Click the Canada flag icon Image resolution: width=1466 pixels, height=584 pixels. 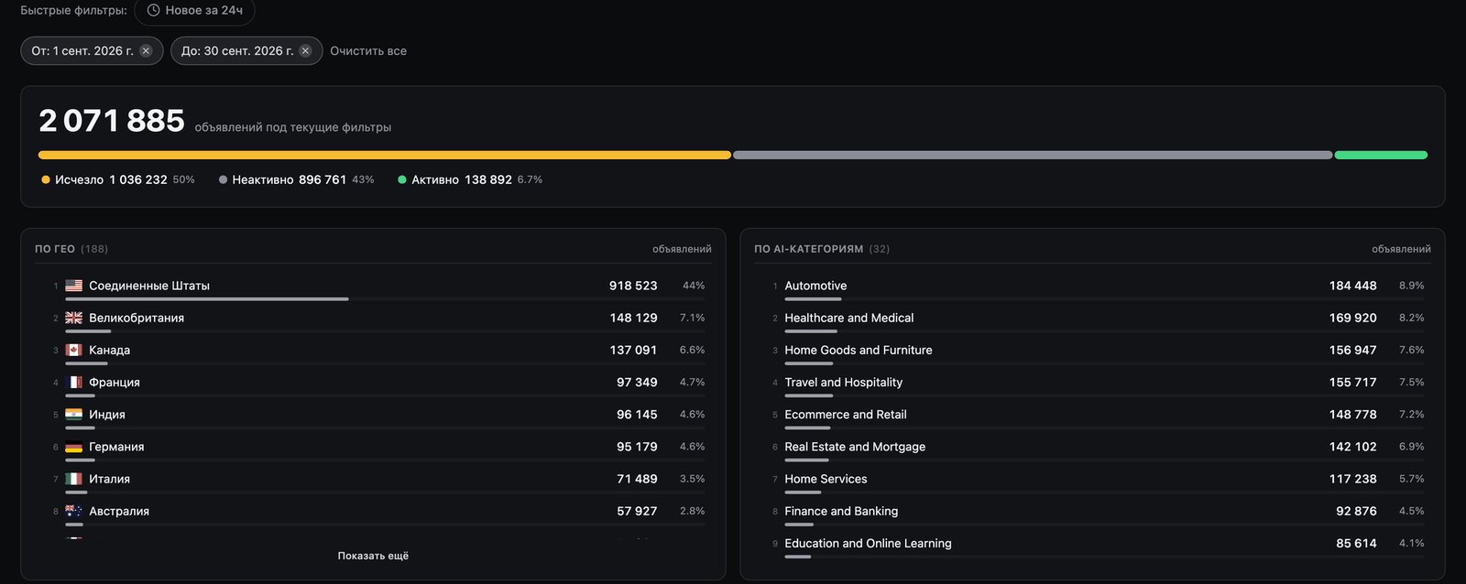click(x=74, y=350)
